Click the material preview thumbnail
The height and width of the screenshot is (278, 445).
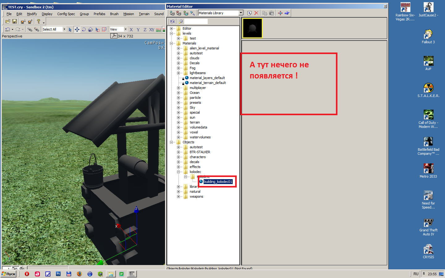click(x=252, y=28)
